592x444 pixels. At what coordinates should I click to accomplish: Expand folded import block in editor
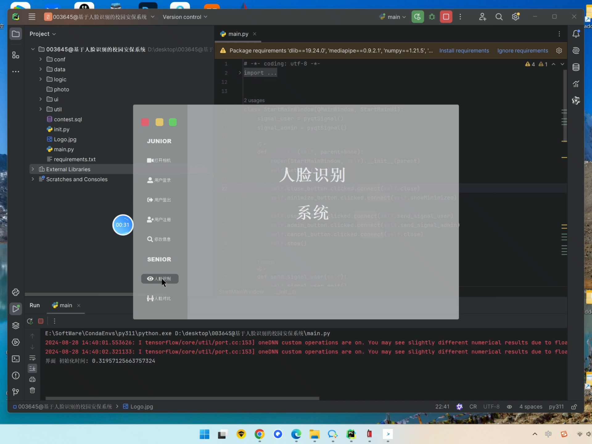click(240, 73)
